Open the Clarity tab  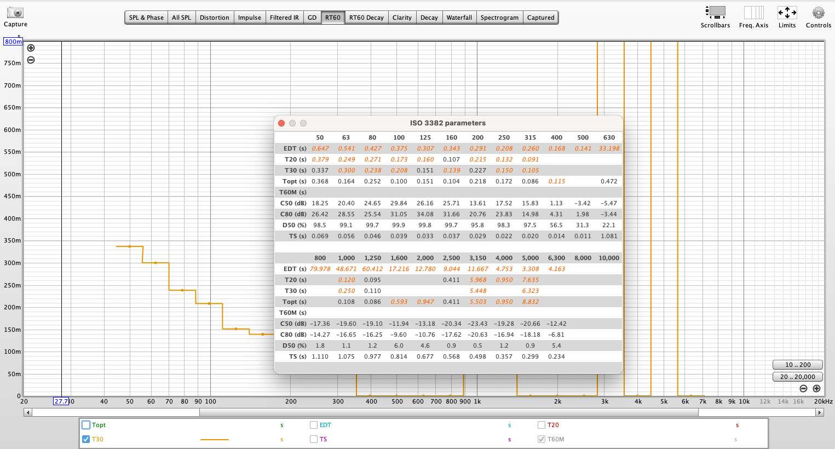tap(402, 18)
